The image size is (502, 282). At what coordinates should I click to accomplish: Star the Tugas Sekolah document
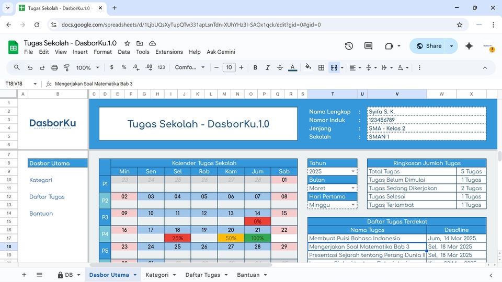[x=127, y=43]
